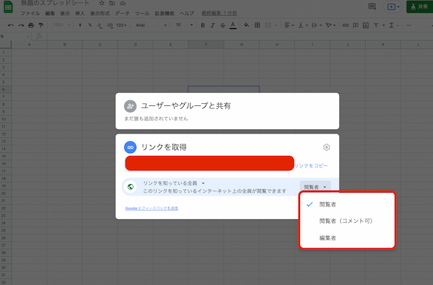Click リンクをコピー link

(311, 165)
